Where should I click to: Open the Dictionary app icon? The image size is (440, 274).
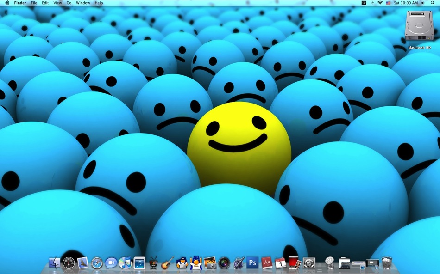267,263
